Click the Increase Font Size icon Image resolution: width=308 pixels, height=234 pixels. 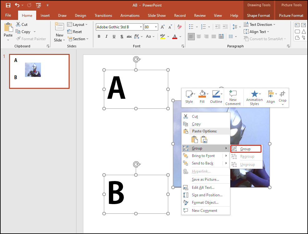162,27
